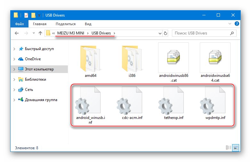This screenshot has height=162, width=251.
Task: Select Этот компьютер in navigation pane
Action: coord(39,69)
